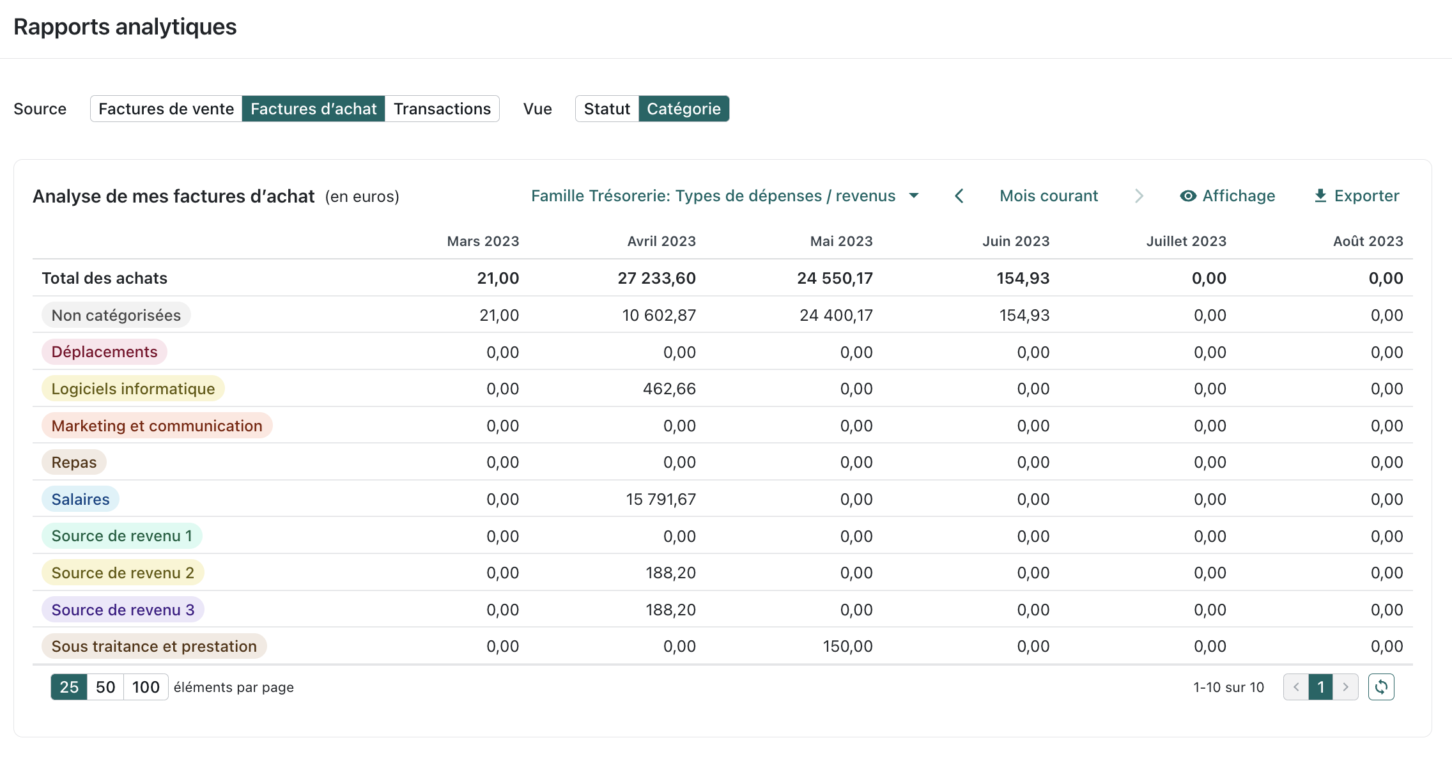Image resolution: width=1452 pixels, height=777 pixels.
Task: Click Source de revenu 1 tag
Action: click(x=122, y=535)
